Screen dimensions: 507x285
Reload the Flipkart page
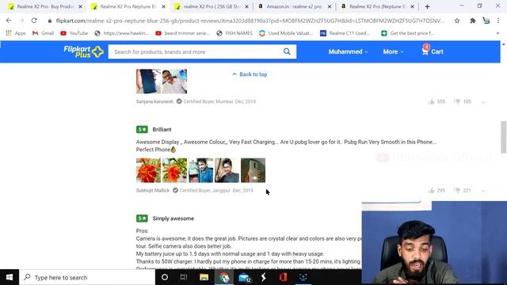point(34,21)
